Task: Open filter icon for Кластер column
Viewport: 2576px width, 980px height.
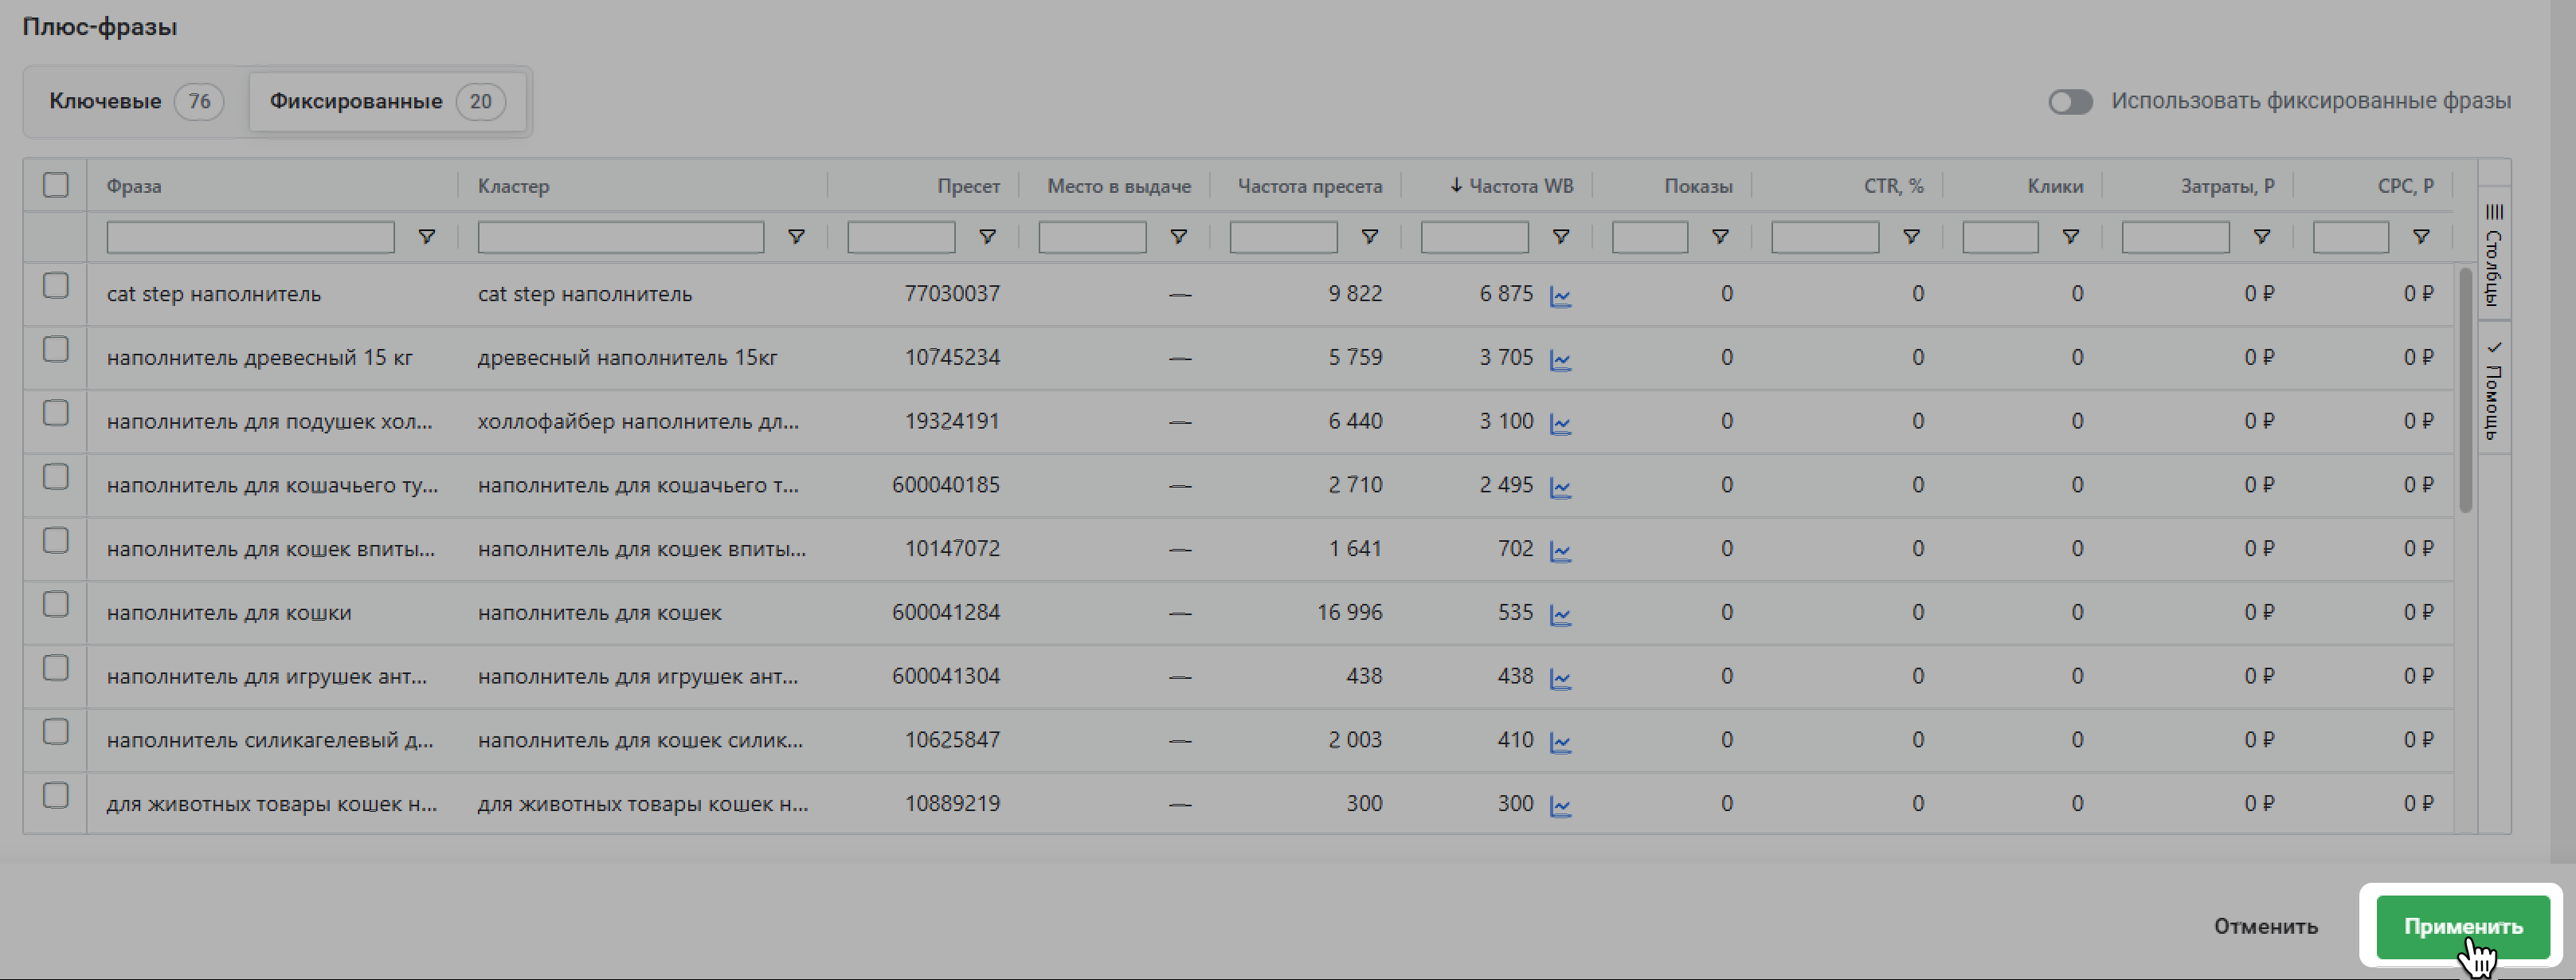Action: [796, 237]
